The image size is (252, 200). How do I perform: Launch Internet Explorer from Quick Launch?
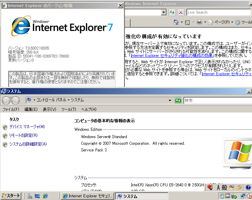[x=45, y=196]
